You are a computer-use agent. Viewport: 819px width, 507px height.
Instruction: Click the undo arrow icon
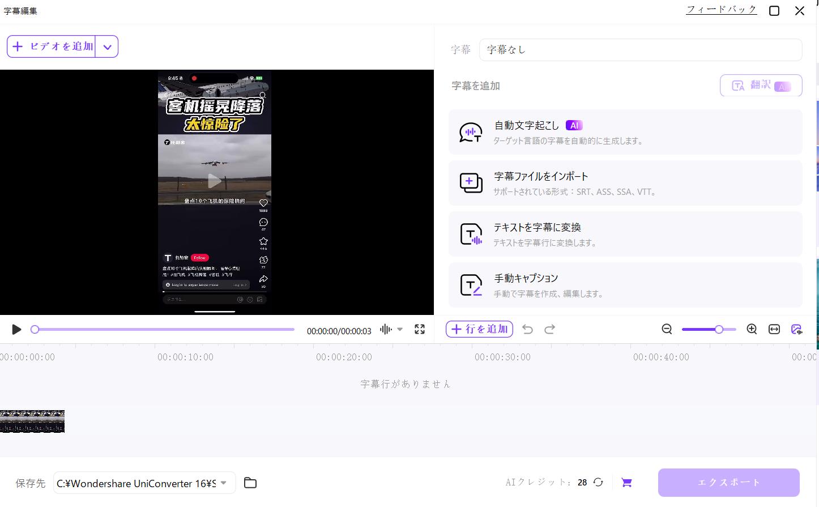click(527, 329)
